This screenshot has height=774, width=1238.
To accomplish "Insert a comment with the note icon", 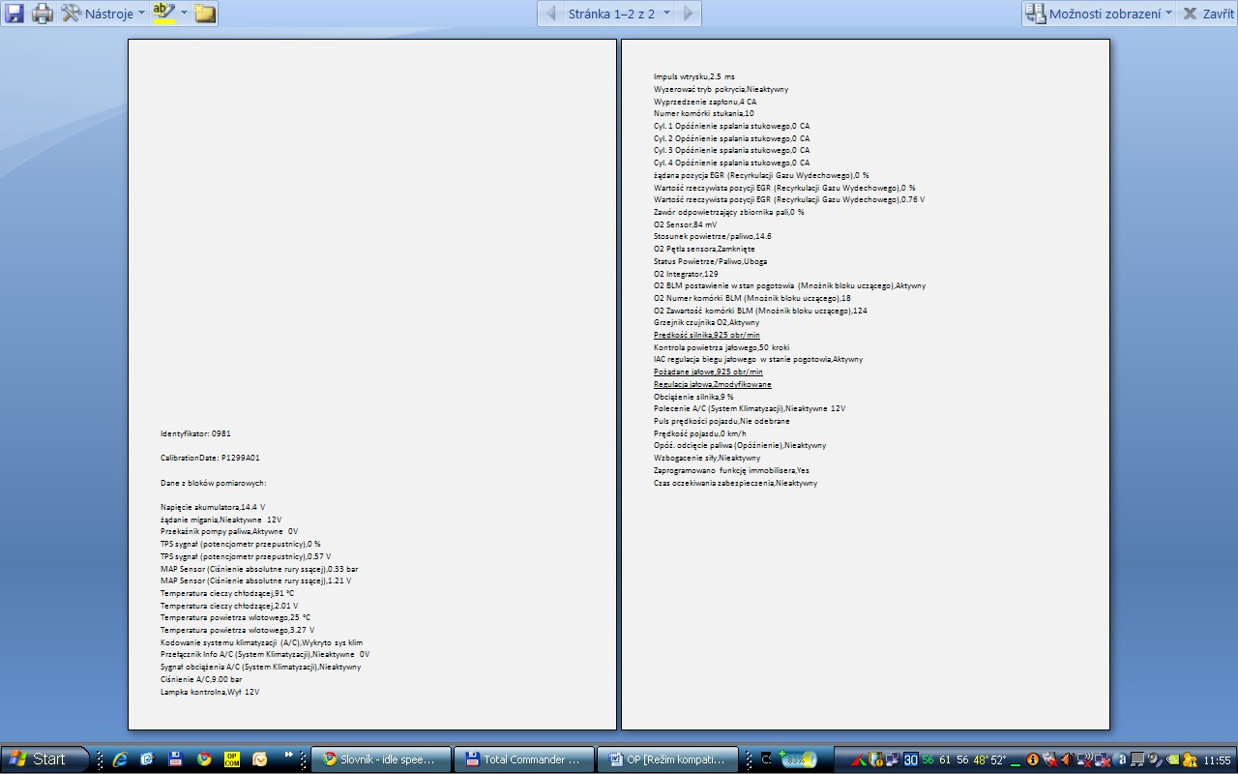I will [x=205, y=14].
